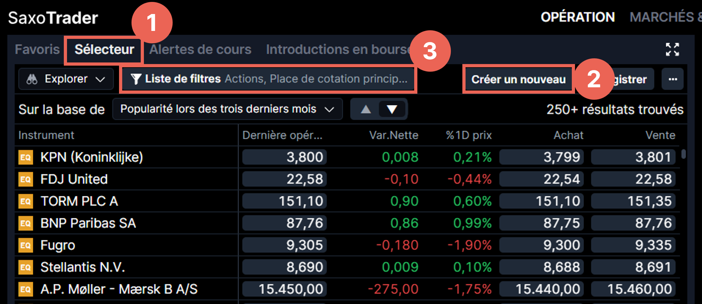The height and width of the screenshot is (304, 702).
Task: Click the EQ icon beside A.P. Møller - Mærsk
Action: coord(26,289)
